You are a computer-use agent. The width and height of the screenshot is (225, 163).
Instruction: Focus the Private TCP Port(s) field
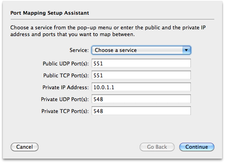coord(141,111)
